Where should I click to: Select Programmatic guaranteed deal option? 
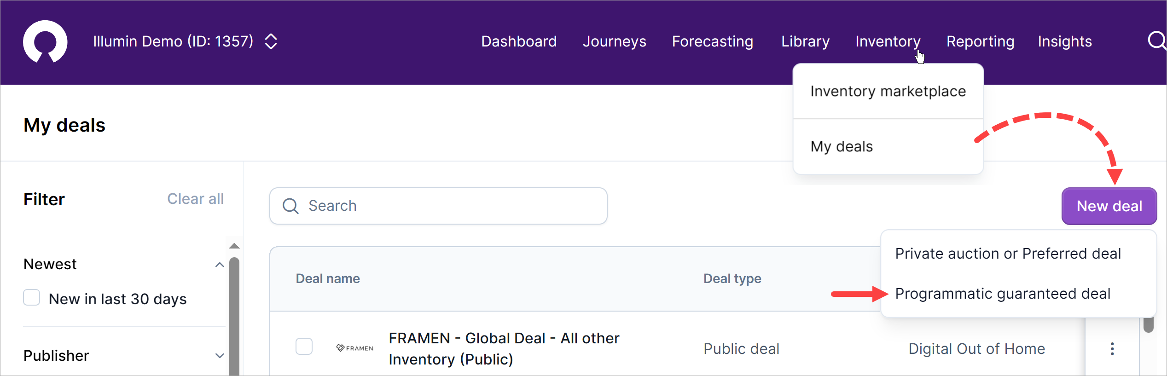[x=1003, y=294]
